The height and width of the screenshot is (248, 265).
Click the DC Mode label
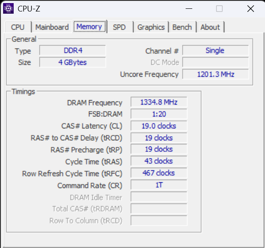click(x=165, y=62)
